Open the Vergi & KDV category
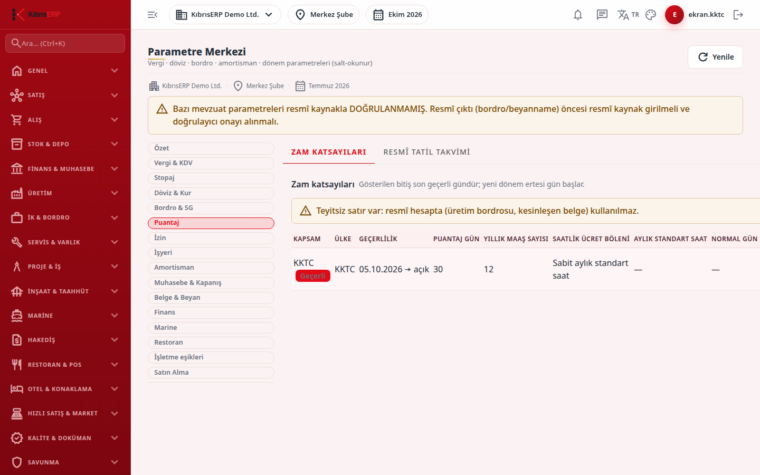Image resolution: width=760 pixels, height=475 pixels. tap(211, 163)
